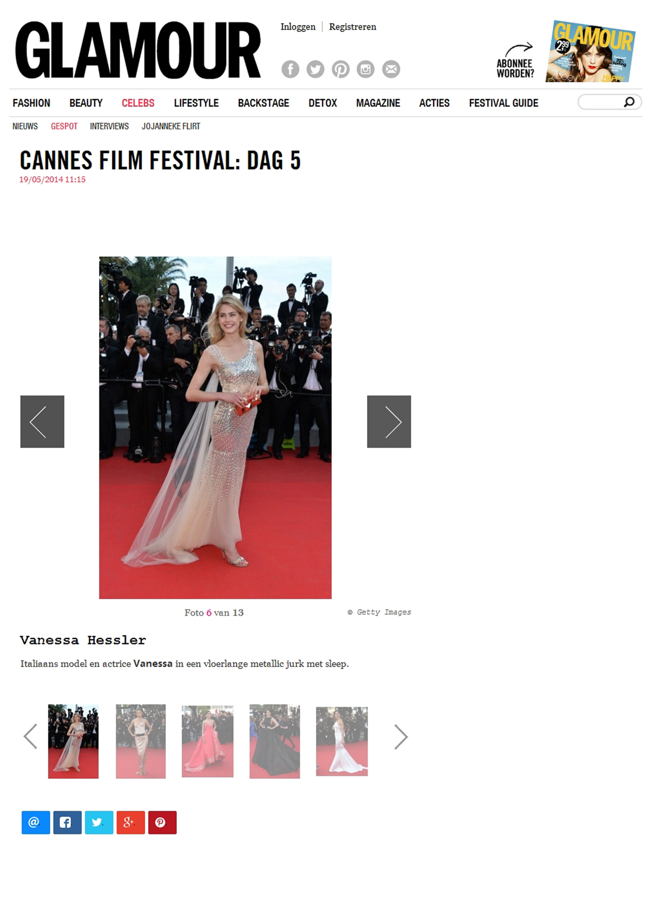Screen dimensions: 650x911
Task: Click the Inloggen link
Action: click(298, 26)
